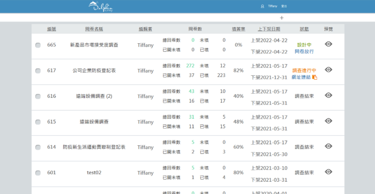This screenshot has height=194, width=375.
Task: Click the Tiffany username in the header
Action: (x=272, y=6)
